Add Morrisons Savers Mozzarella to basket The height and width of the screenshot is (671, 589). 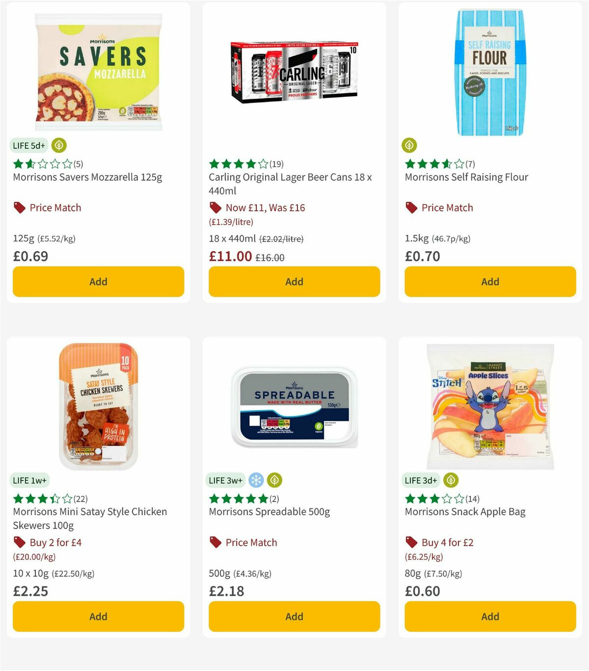click(98, 281)
